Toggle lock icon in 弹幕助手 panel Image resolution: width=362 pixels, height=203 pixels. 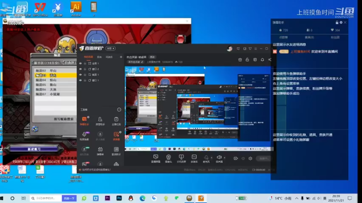(x=337, y=22)
